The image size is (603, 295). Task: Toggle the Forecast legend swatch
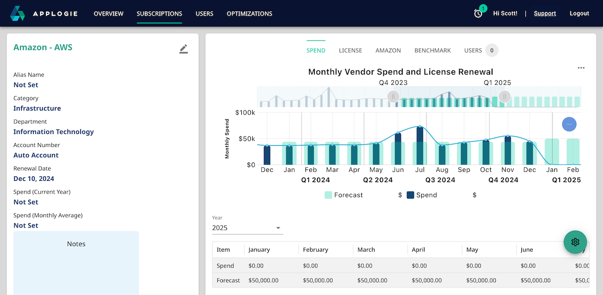tap(329, 195)
